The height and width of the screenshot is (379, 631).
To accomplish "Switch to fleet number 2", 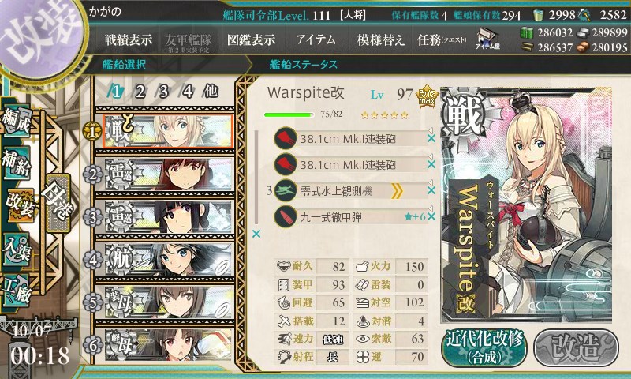I will pos(140,92).
